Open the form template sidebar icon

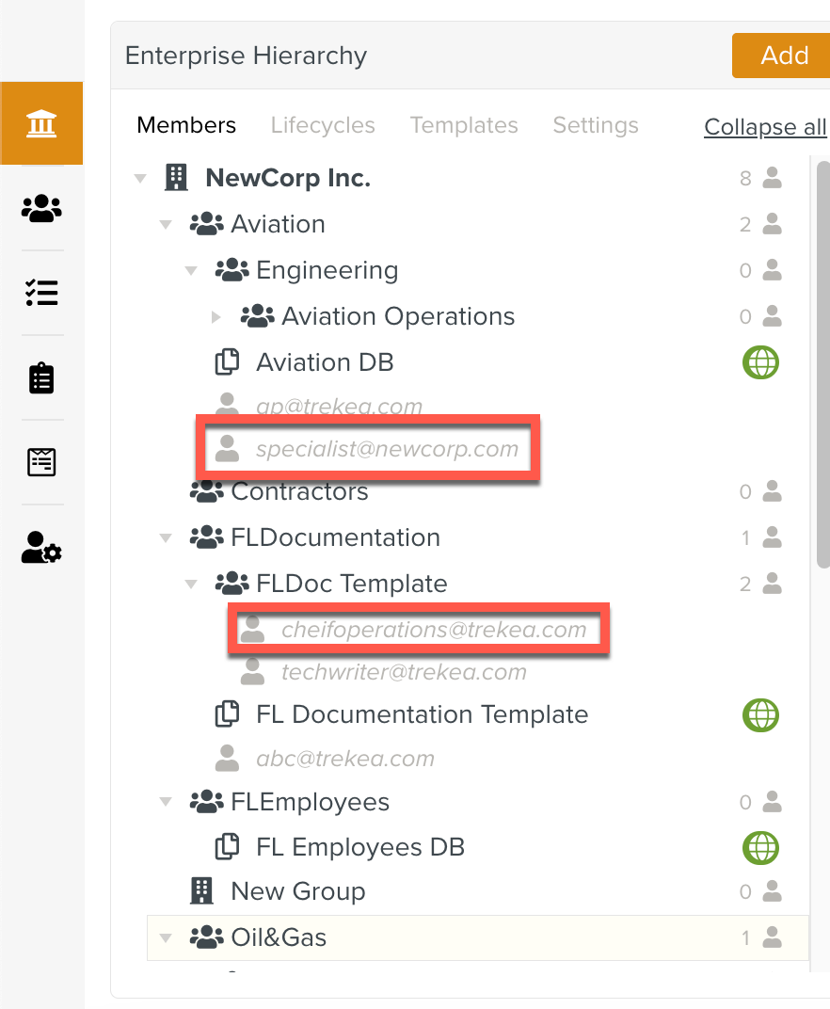(x=41, y=462)
